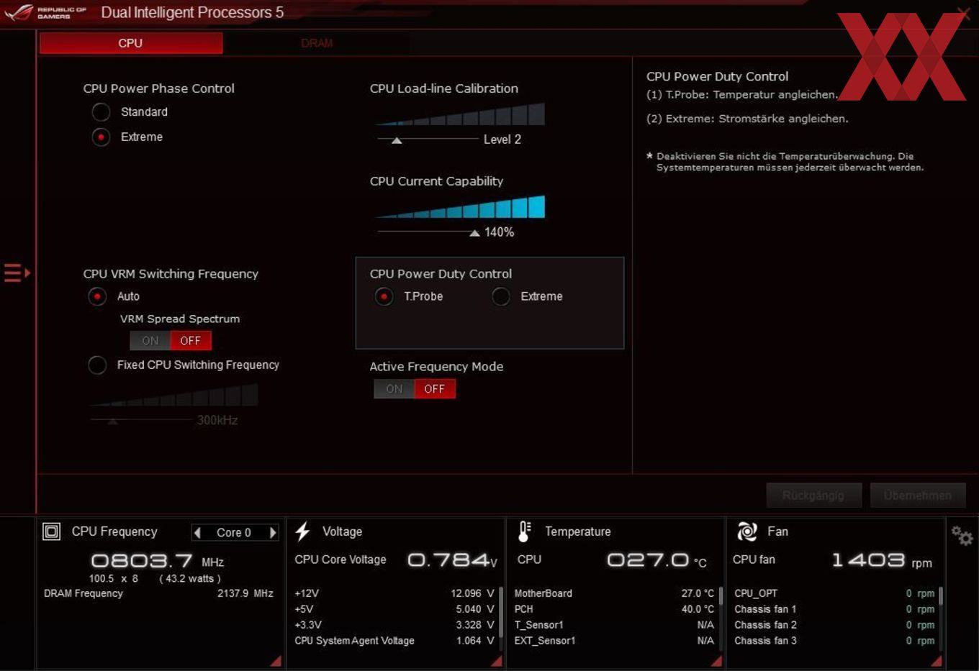Click the CPU_OPT fan row

tap(834, 593)
